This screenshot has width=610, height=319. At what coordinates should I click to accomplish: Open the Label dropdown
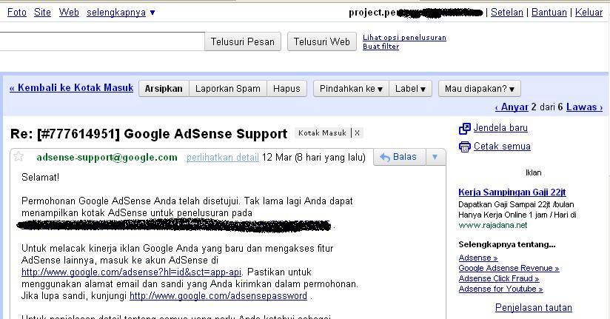coord(410,89)
